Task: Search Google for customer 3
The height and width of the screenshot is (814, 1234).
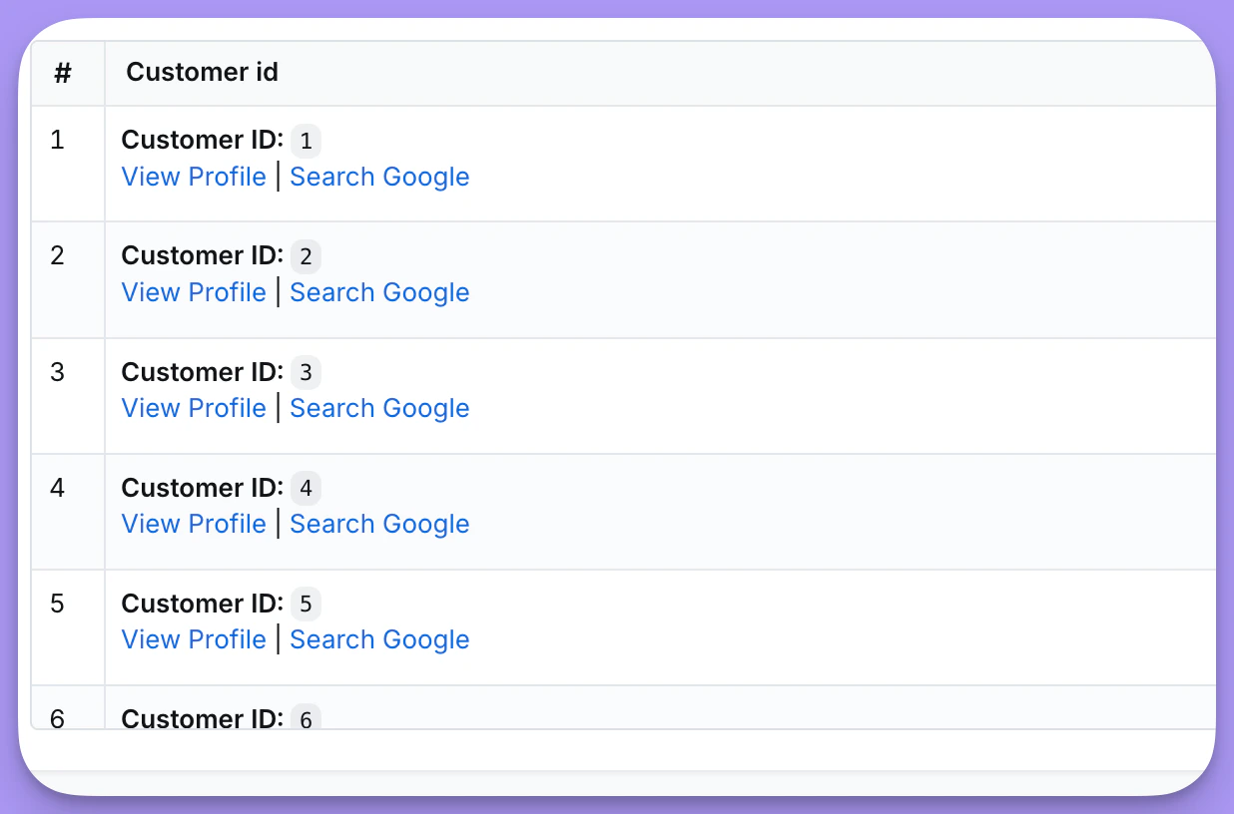Action: pos(379,408)
